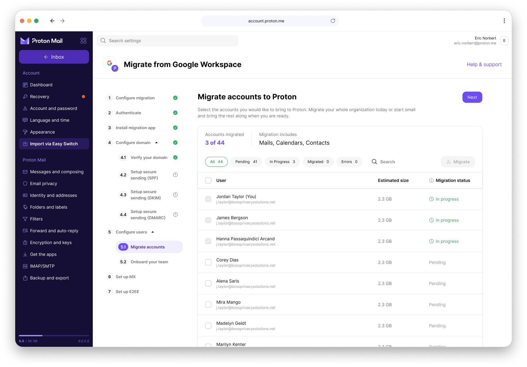The width and height of the screenshot is (527, 367).
Task: Collapse the Configure domain step arrow
Action: [156, 143]
